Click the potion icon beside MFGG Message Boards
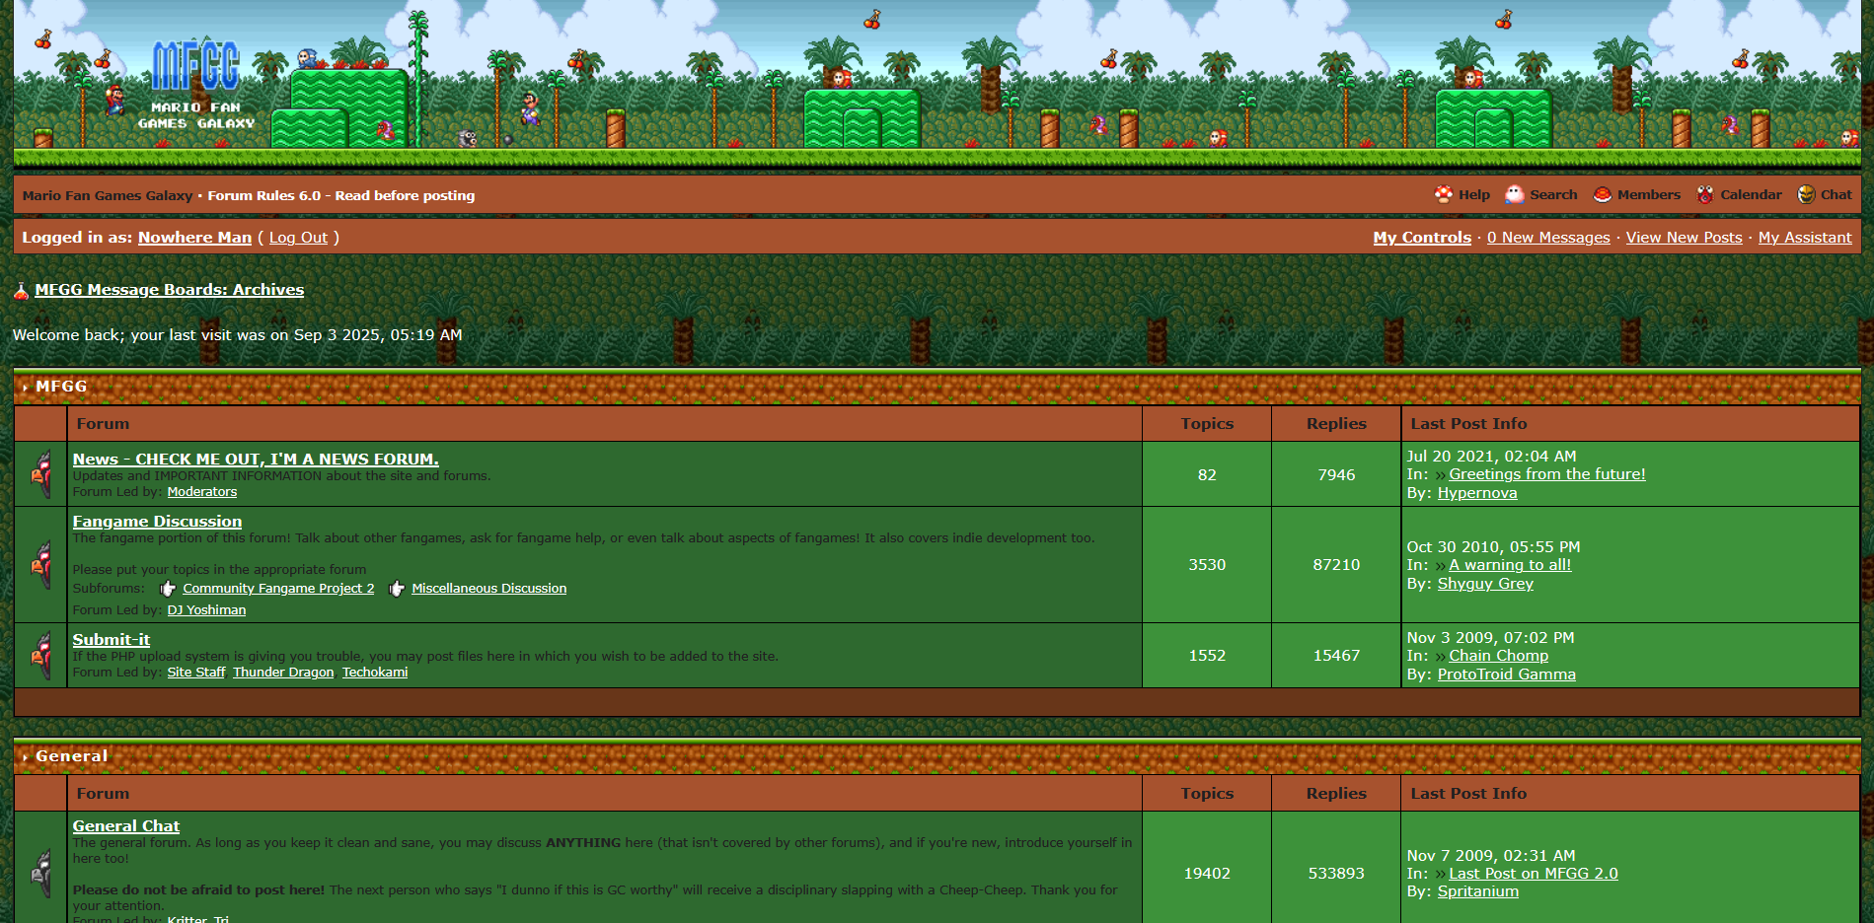 click(21, 291)
